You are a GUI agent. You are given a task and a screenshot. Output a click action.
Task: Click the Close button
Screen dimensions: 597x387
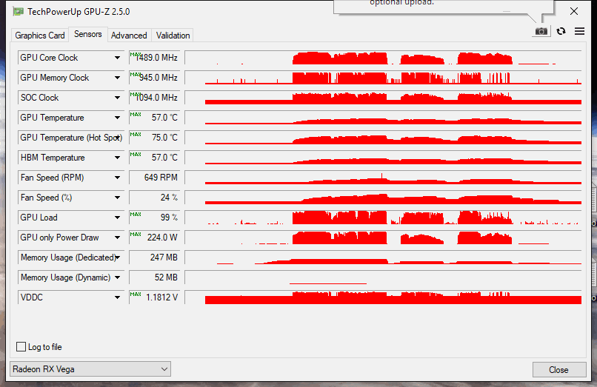click(559, 369)
